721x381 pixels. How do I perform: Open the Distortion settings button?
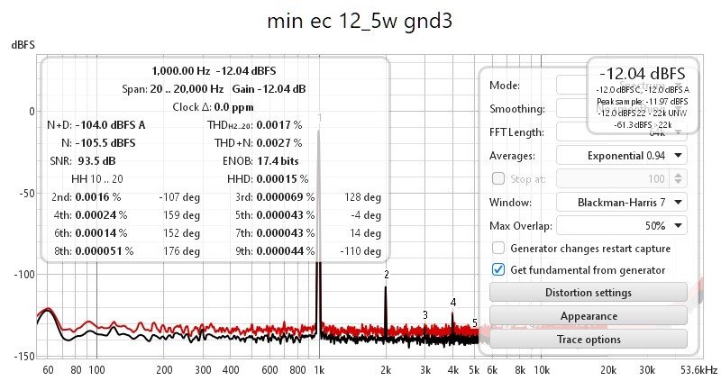589,293
